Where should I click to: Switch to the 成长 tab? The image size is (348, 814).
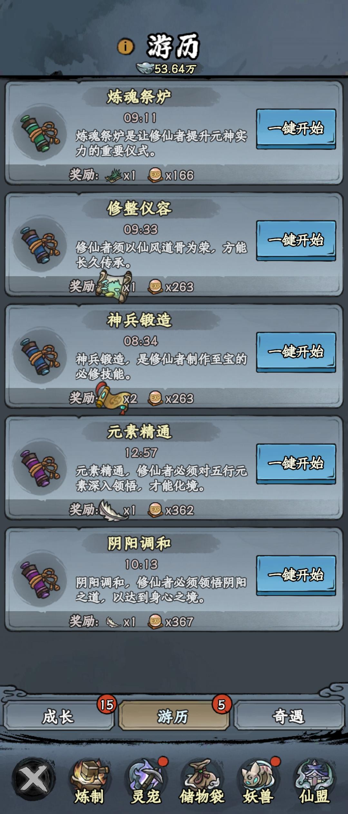pos(58,716)
